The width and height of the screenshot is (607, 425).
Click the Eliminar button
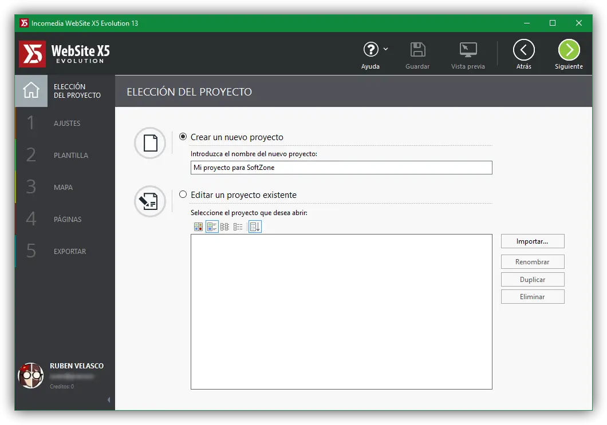(x=533, y=297)
